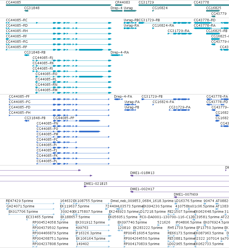Select the CG43778-PA protein label
Image resolution: width=229 pixels, height=248 pixels.
(217, 97)
